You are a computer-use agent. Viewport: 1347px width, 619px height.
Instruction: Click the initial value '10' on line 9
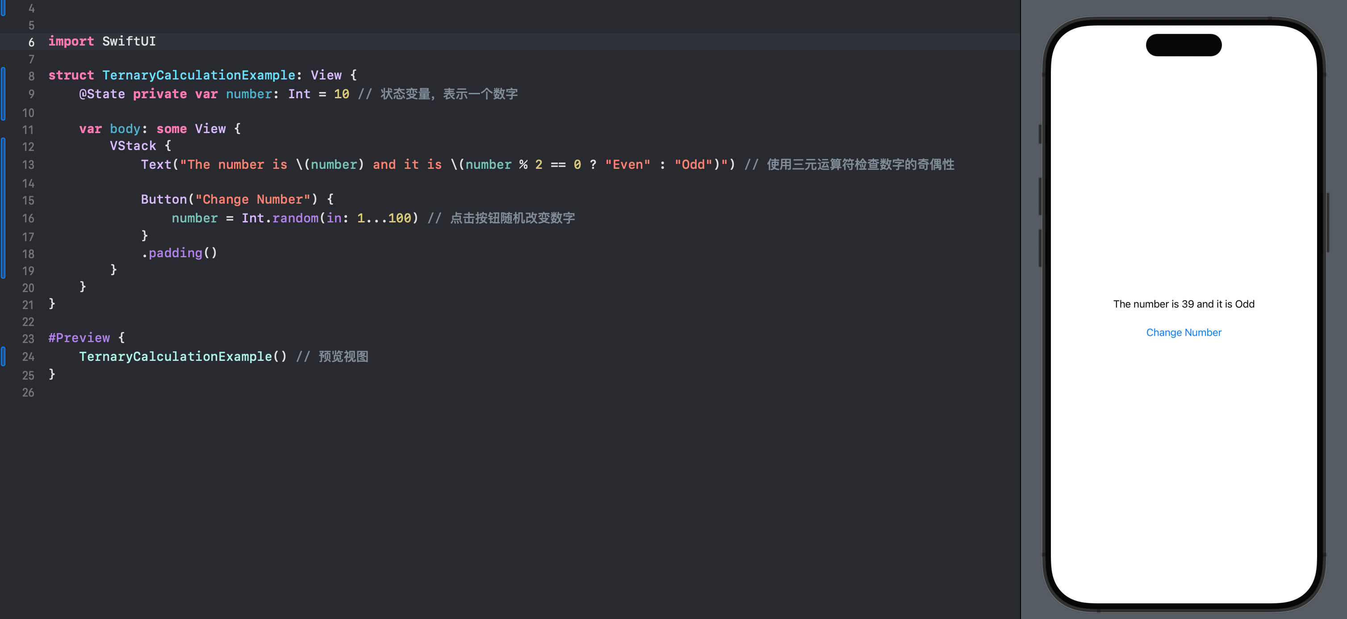click(342, 94)
